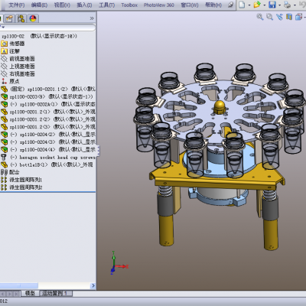The width and height of the screenshot is (306, 306).
Task: Open the PropertyManager tab icon
Action: coord(9,18)
